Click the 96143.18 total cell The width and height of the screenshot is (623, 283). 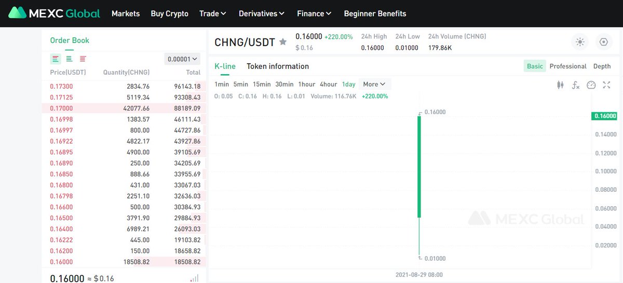click(188, 87)
